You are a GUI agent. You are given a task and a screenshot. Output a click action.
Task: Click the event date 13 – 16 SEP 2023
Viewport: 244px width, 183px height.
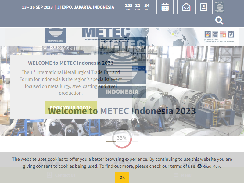[37, 7]
